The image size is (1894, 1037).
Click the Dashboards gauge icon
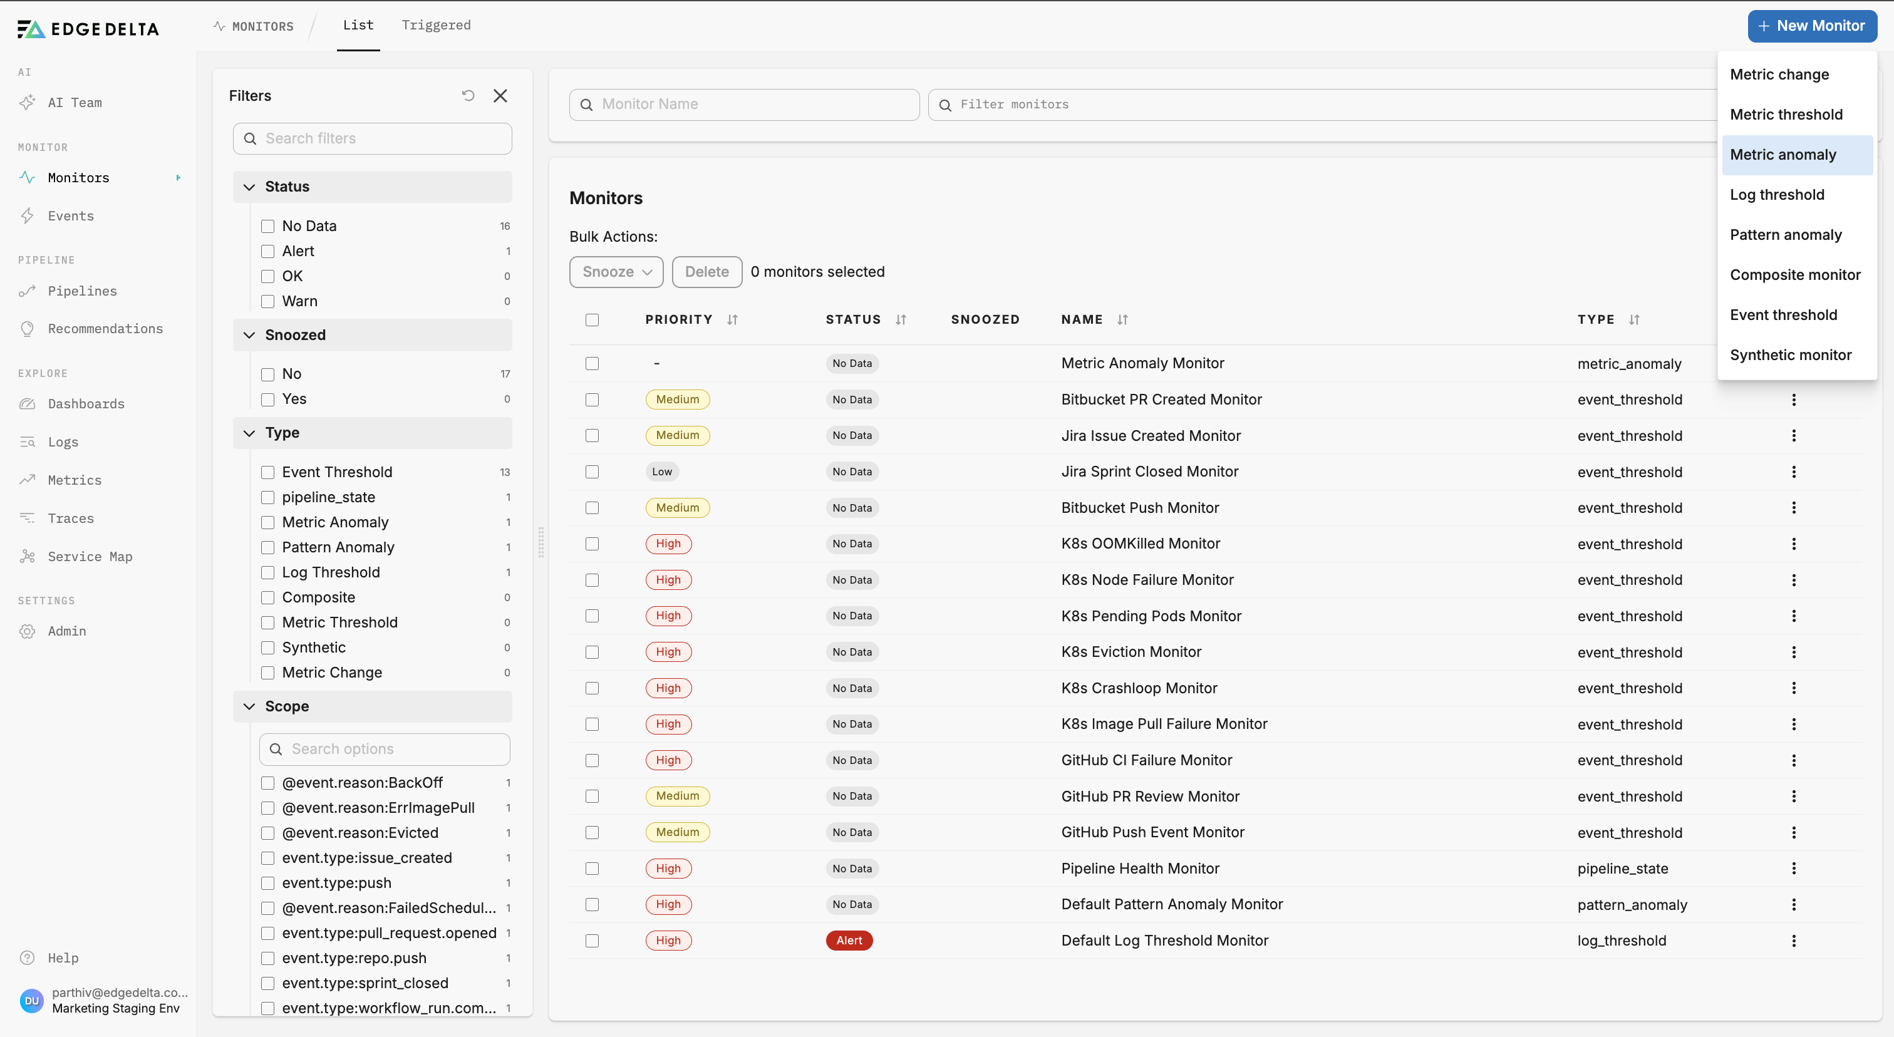click(27, 403)
